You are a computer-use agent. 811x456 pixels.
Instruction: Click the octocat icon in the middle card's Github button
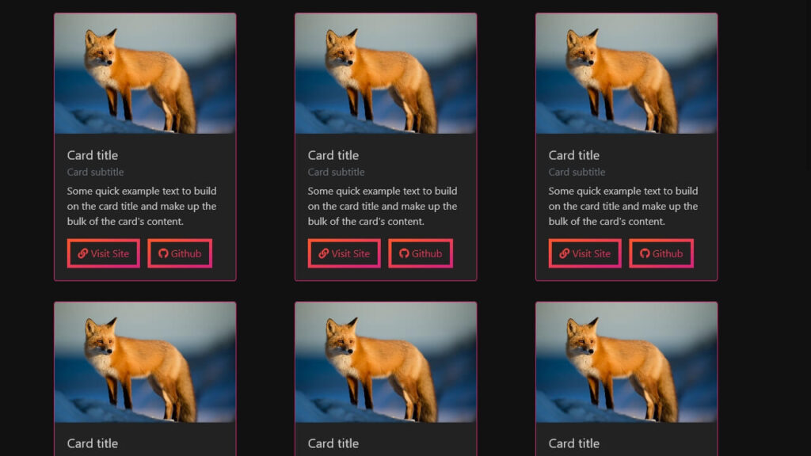pyautogui.click(x=403, y=253)
